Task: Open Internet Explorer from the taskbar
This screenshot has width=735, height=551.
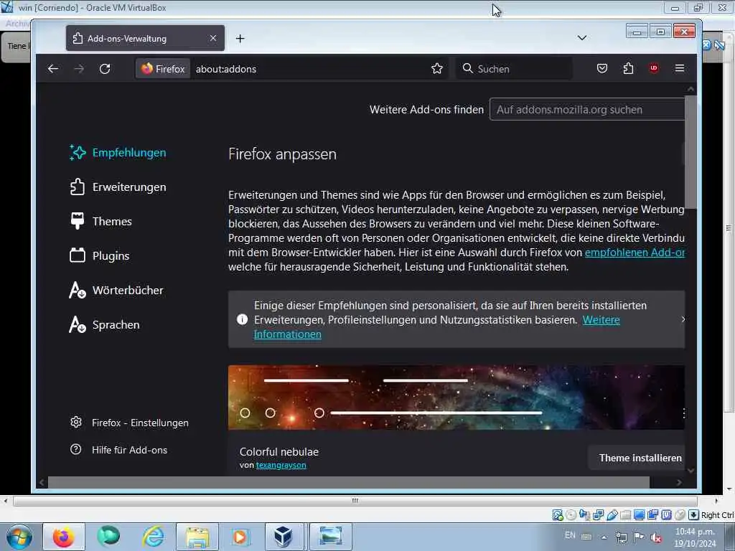Action: tap(154, 537)
